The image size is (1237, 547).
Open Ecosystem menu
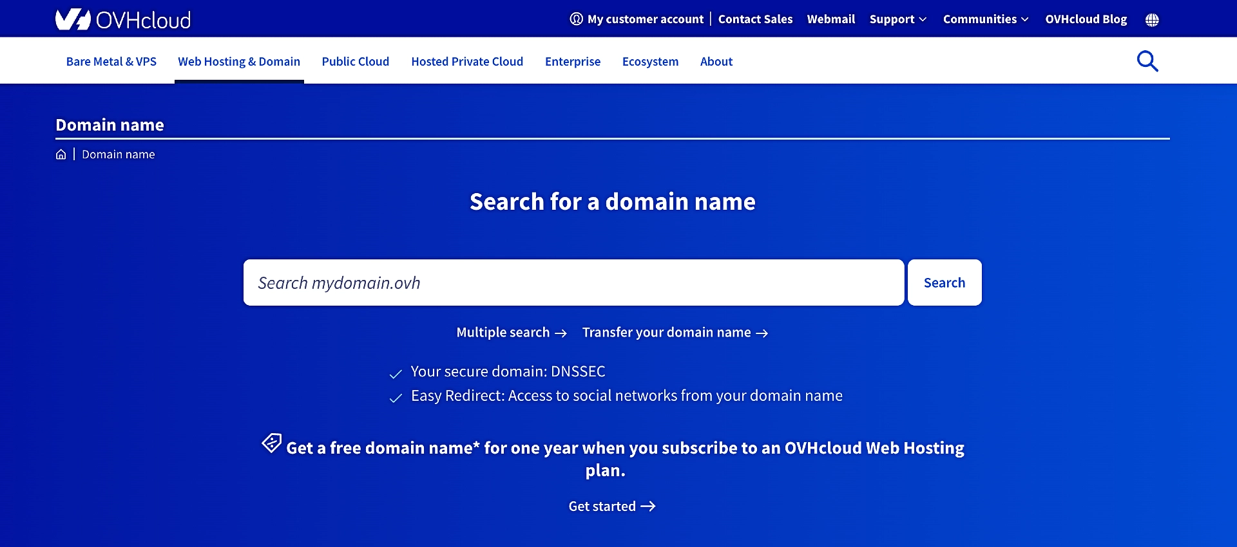coord(650,62)
